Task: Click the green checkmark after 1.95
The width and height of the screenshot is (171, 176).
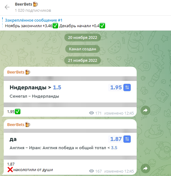Action: pos(18,111)
